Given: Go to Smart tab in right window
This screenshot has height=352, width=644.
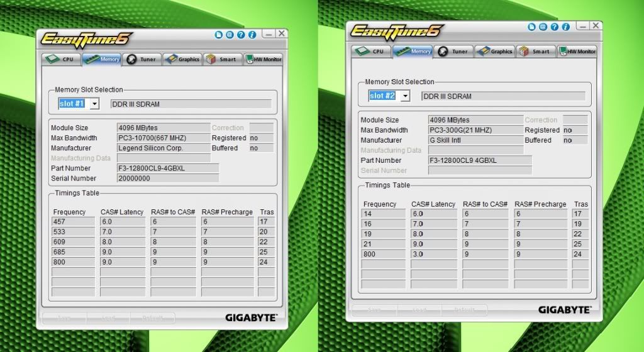Looking at the screenshot, I should pos(536,52).
